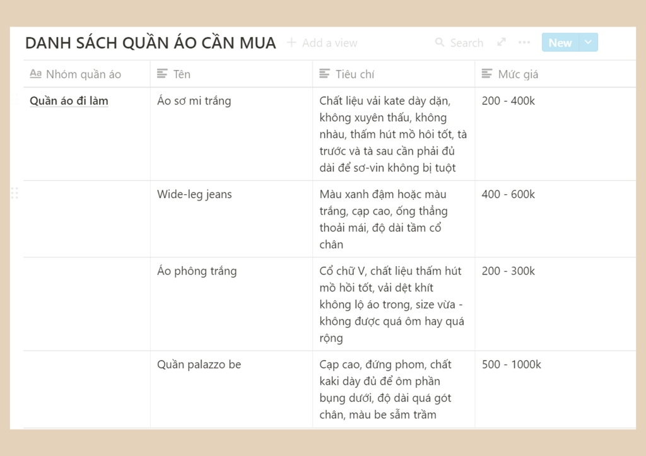This screenshot has width=646, height=456.
Task: Click Add a view
Action: click(322, 42)
